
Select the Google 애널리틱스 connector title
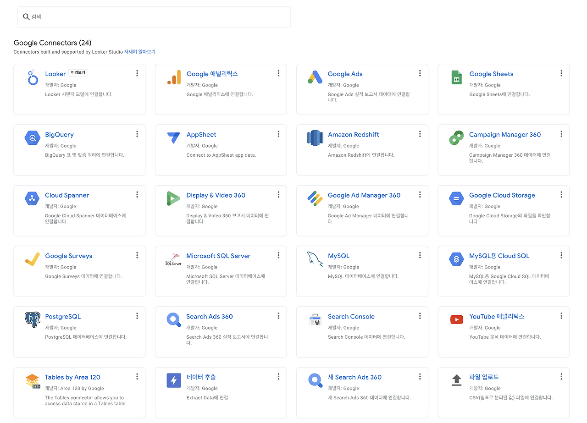212,74
